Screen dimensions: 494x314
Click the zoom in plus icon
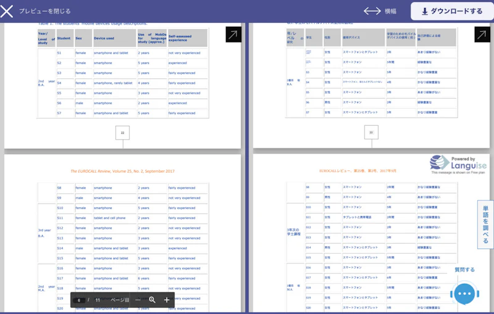[167, 300]
